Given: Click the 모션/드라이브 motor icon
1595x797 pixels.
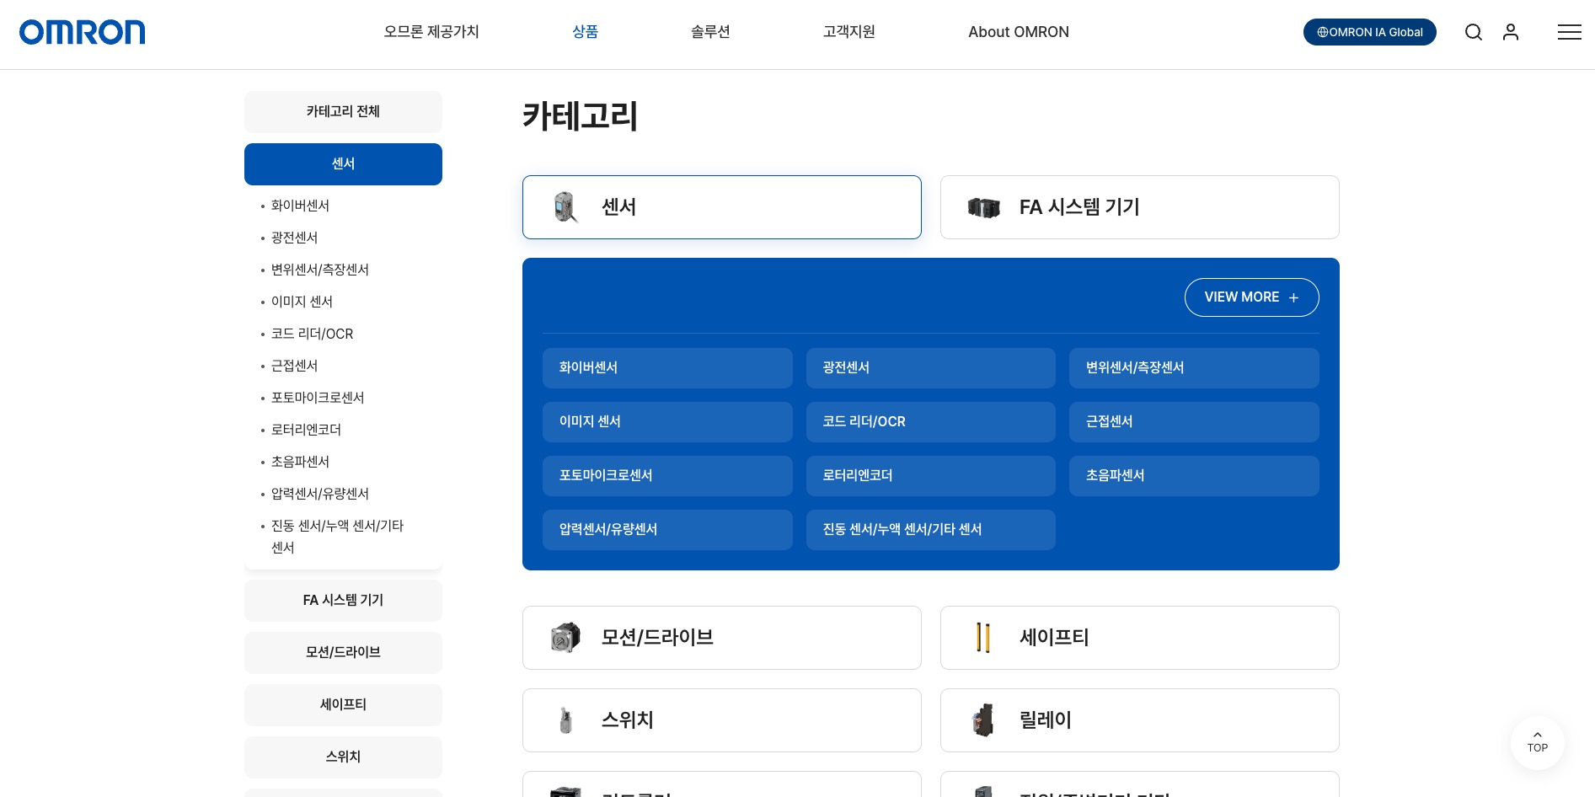Looking at the screenshot, I should 565,638.
